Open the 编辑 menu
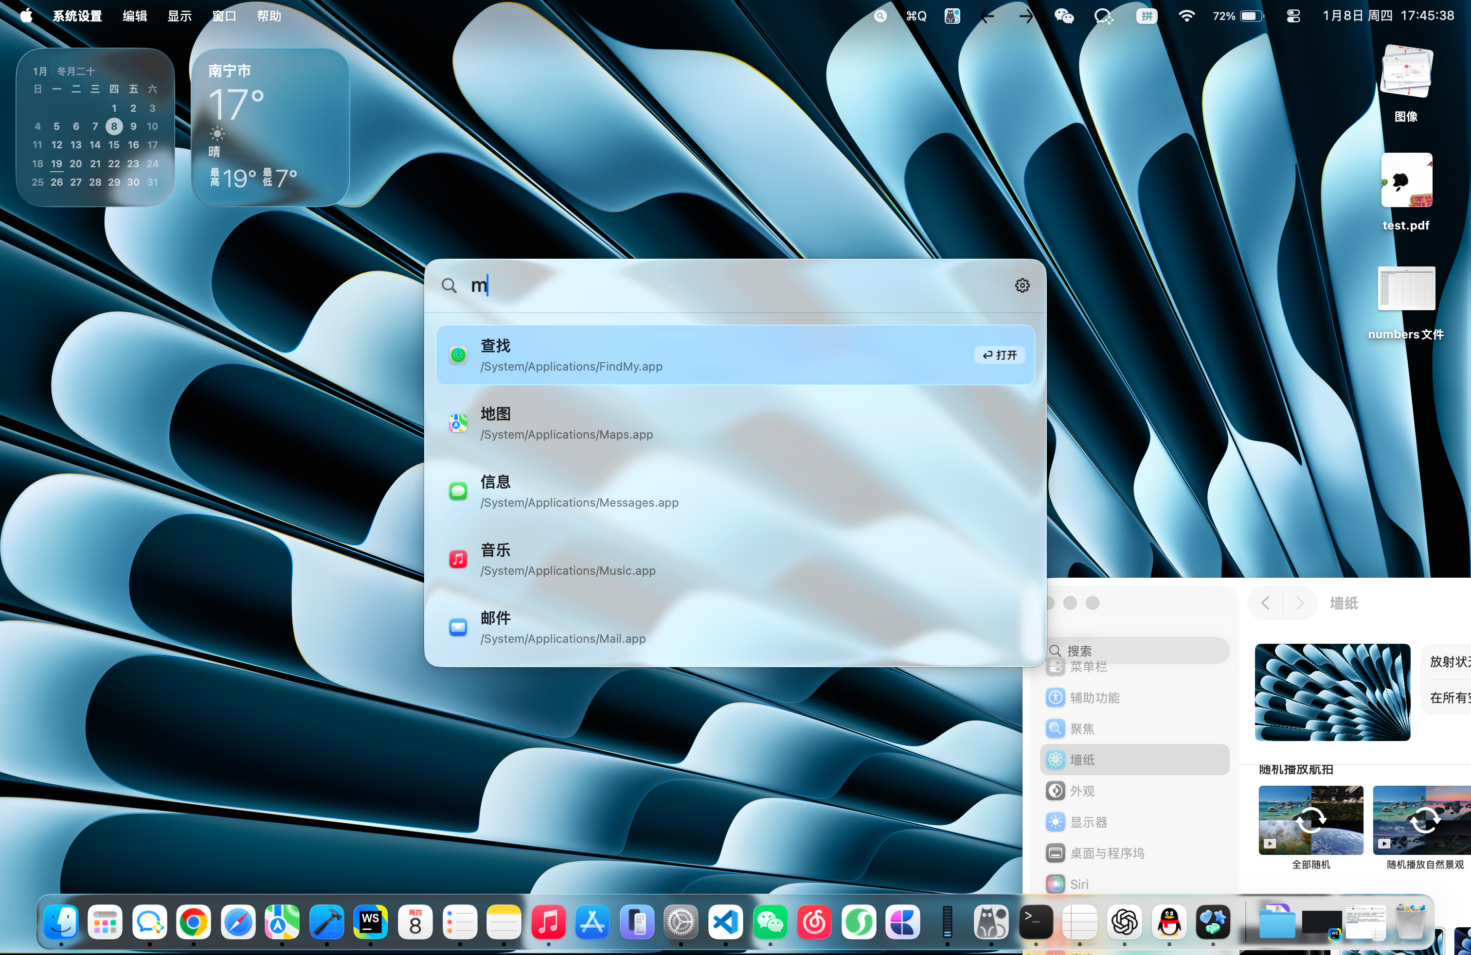Viewport: 1471px width, 955px height. (135, 16)
